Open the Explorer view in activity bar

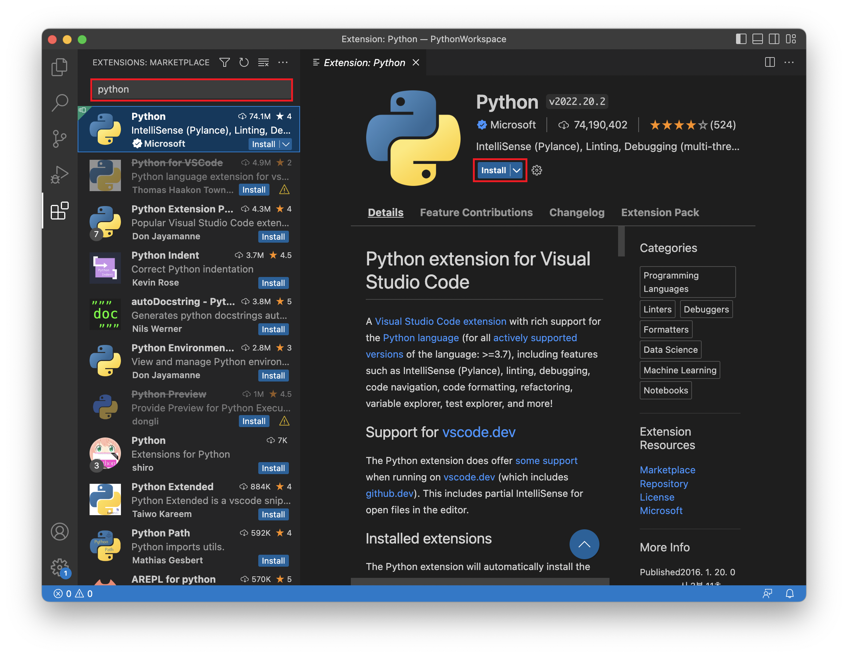(x=59, y=67)
